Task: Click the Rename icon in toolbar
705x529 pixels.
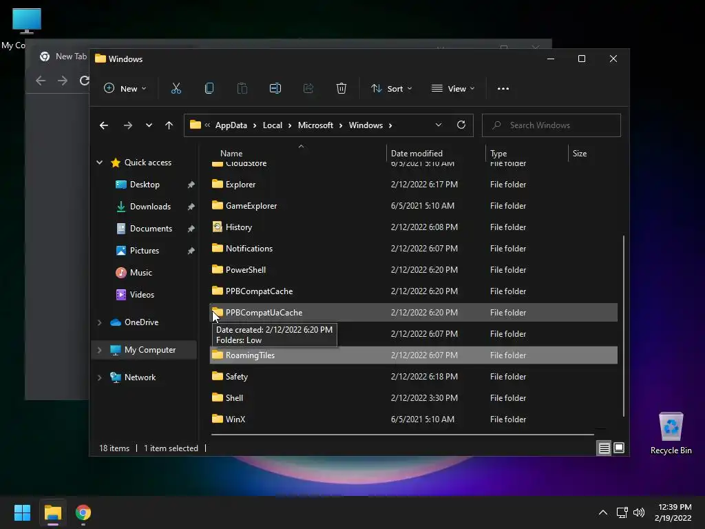Action: click(x=275, y=89)
